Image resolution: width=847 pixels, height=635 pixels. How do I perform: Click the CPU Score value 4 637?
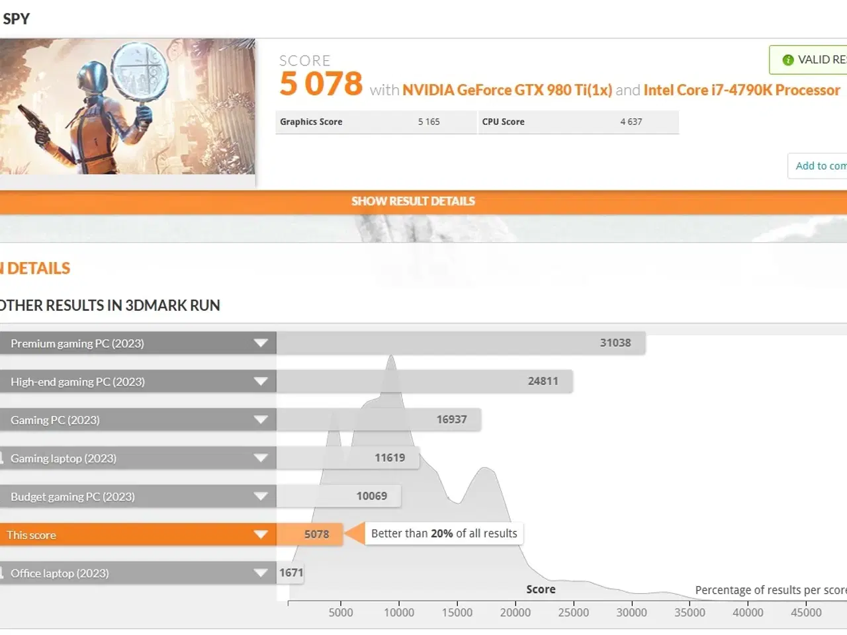(631, 122)
